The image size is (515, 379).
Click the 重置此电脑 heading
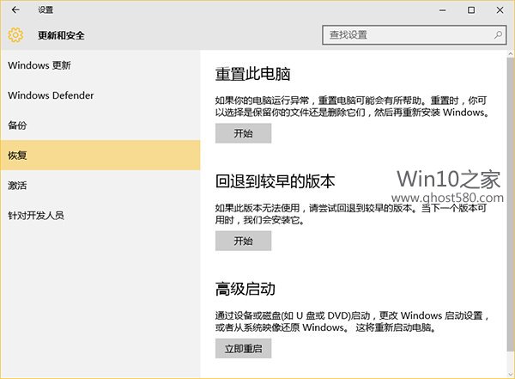pos(253,73)
